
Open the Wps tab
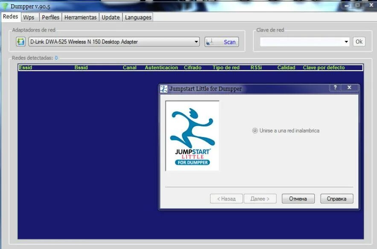click(x=29, y=17)
